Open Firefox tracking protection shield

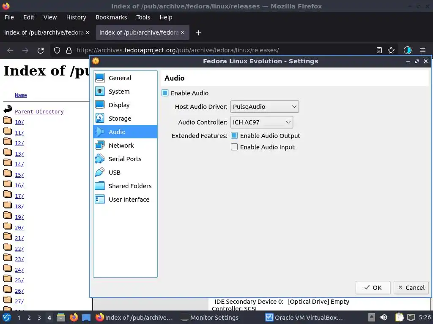(x=57, y=51)
